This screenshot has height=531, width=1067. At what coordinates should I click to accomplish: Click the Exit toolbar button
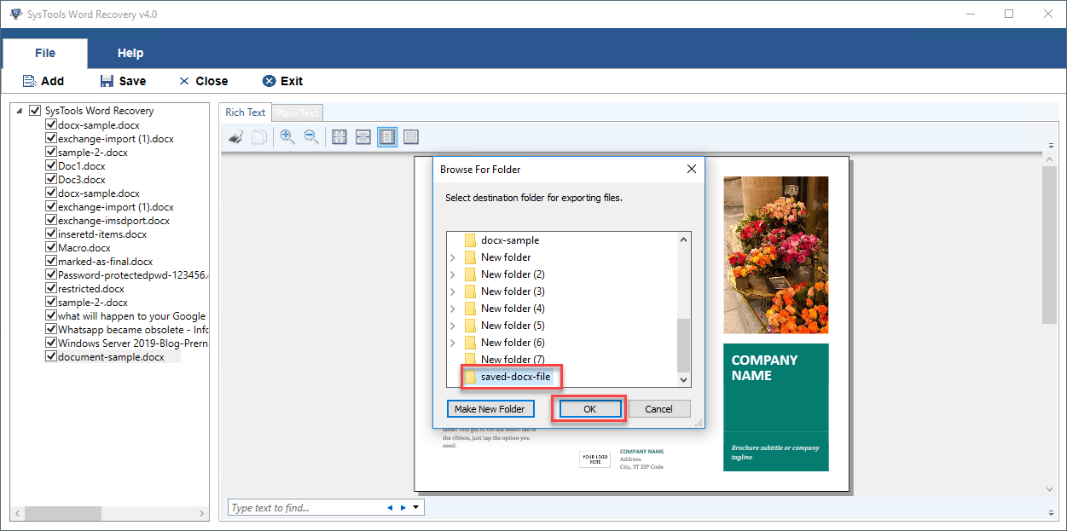coord(282,81)
